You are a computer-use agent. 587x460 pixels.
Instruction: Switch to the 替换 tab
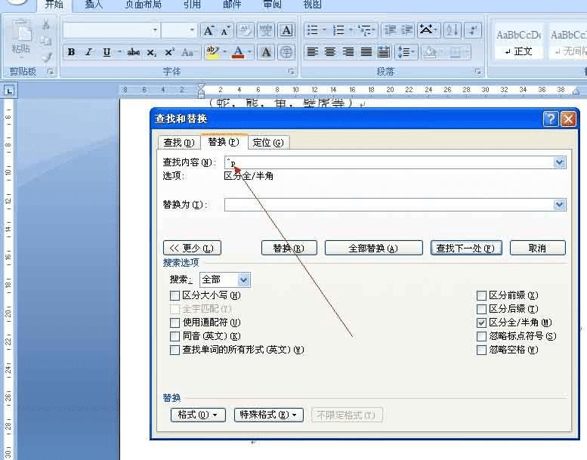(224, 142)
